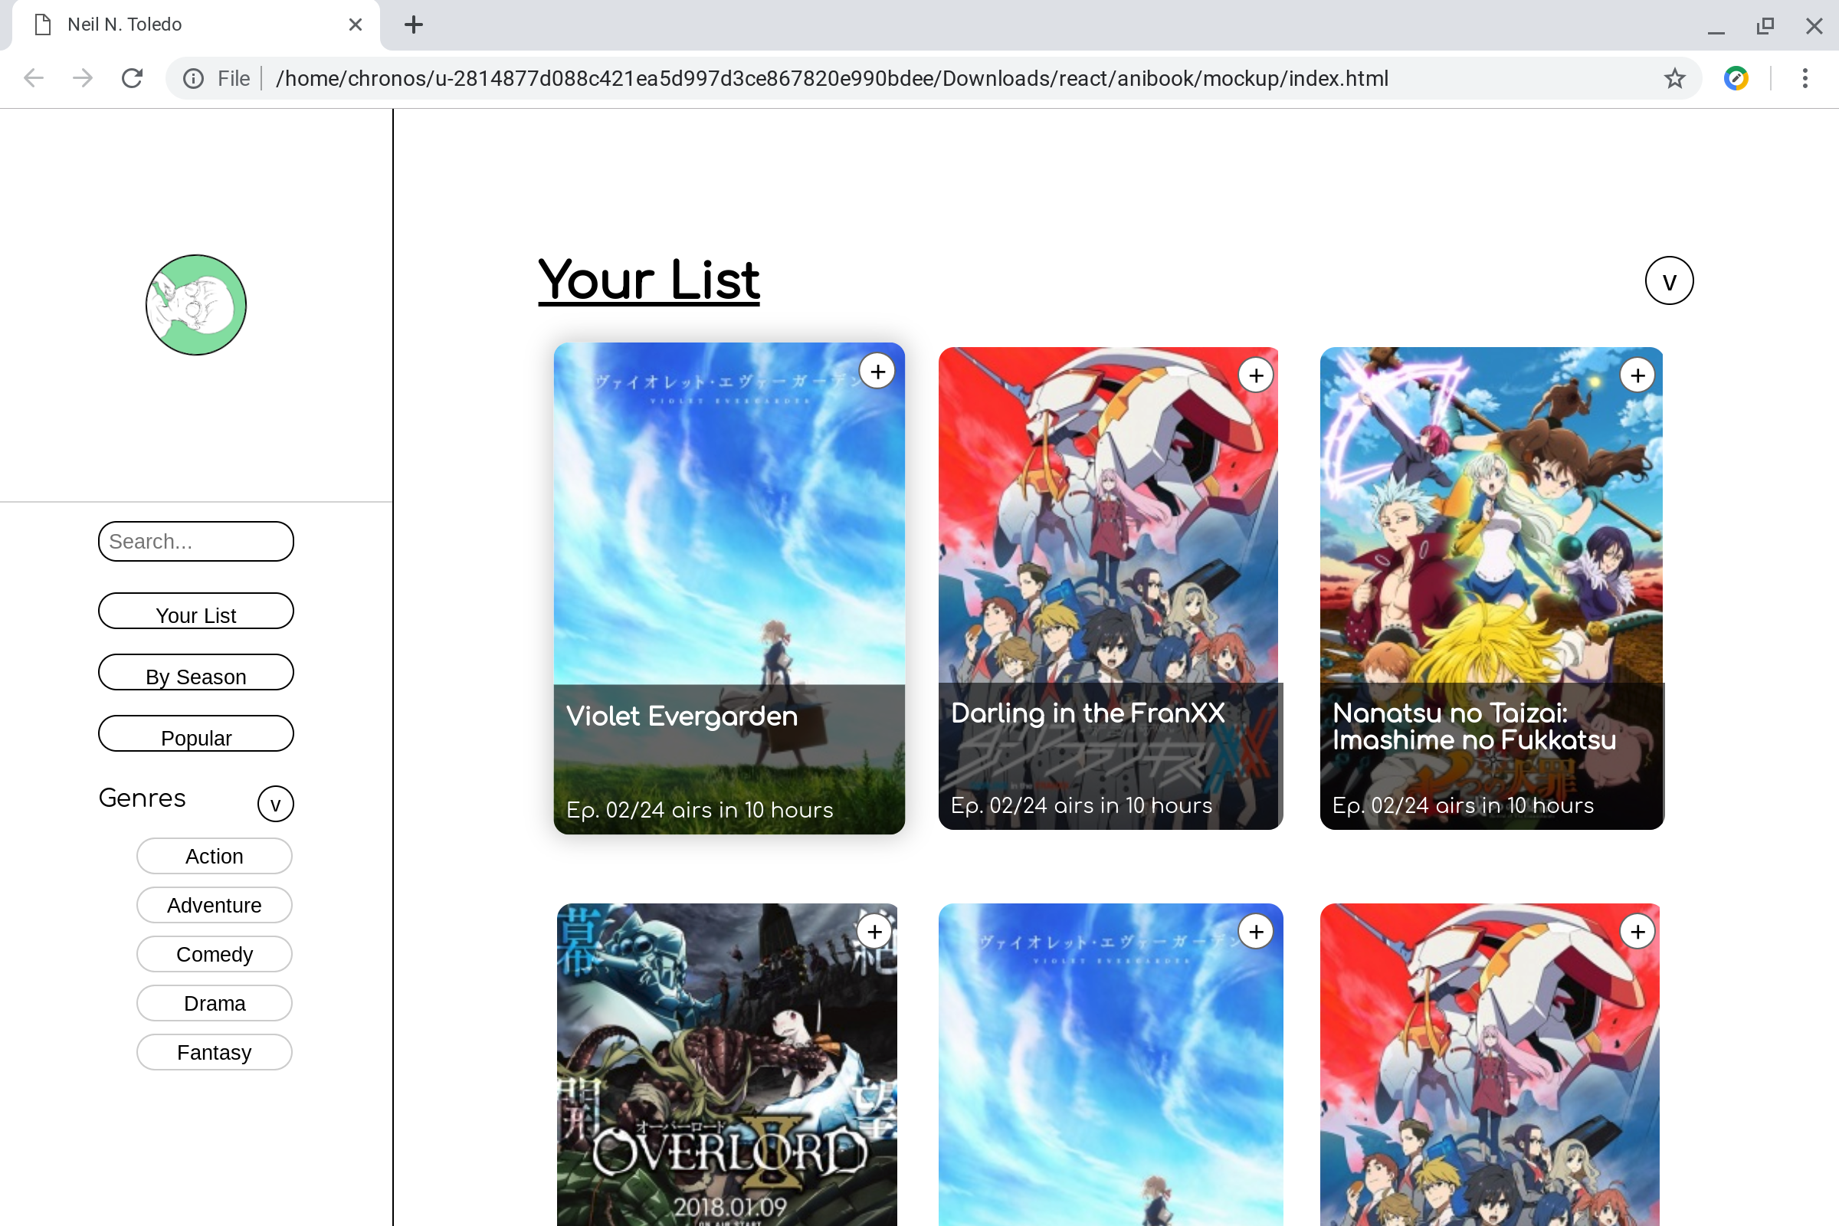Add Darling in the FranXX with plus icon
The height and width of the screenshot is (1226, 1839).
point(1256,375)
